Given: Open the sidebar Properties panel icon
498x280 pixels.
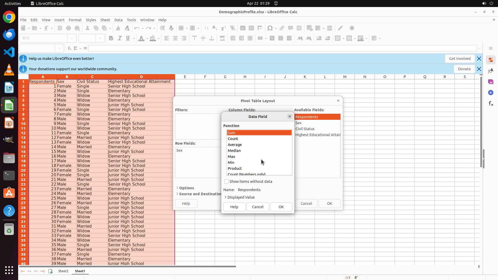Looking at the screenshot, I should [x=490, y=60].
